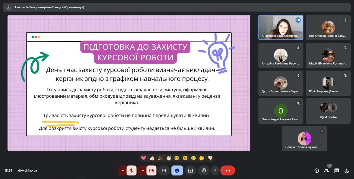The width and height of the screenshot is (354, 179).
Task: Expand video settings arrow next to camera
Action: (143, 171)
